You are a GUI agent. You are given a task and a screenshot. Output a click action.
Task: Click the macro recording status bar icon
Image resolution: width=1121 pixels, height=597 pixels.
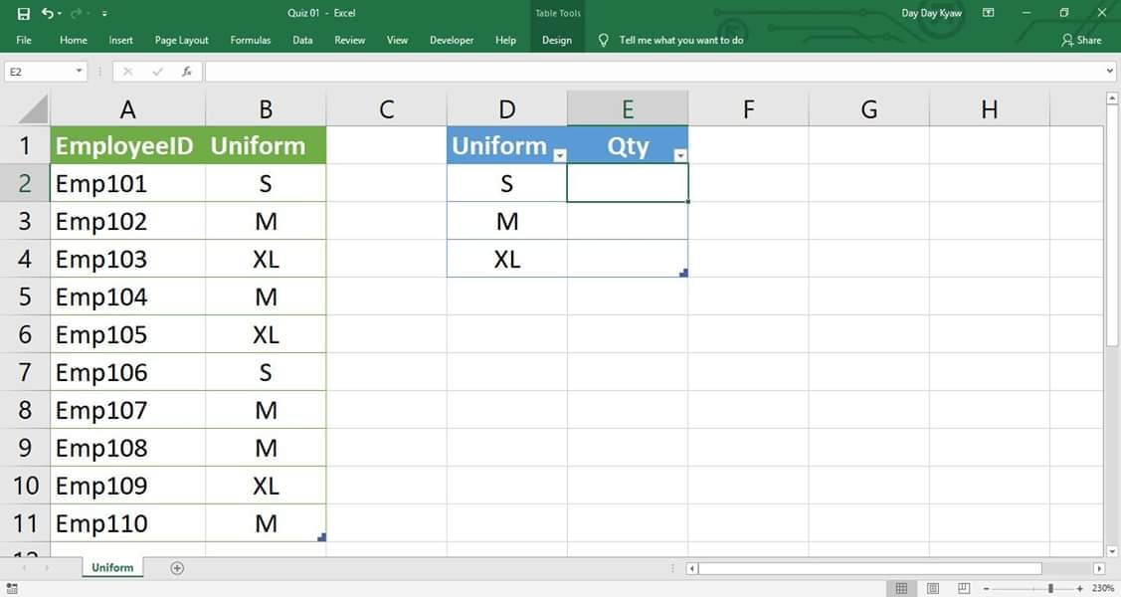point(12,588)
